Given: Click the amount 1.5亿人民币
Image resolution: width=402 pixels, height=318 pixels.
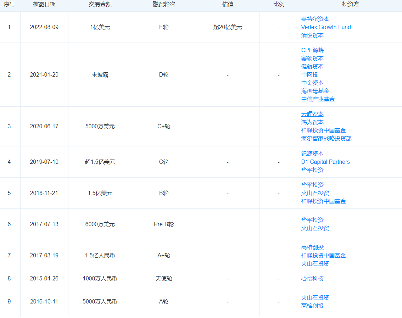Looking at the screenshot, I should [100, 256].
